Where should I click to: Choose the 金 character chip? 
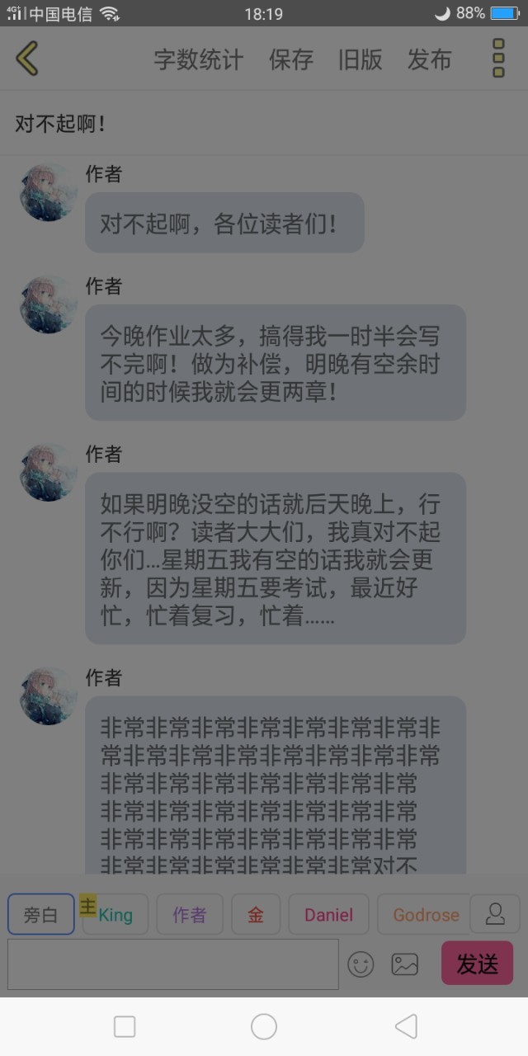256,915
